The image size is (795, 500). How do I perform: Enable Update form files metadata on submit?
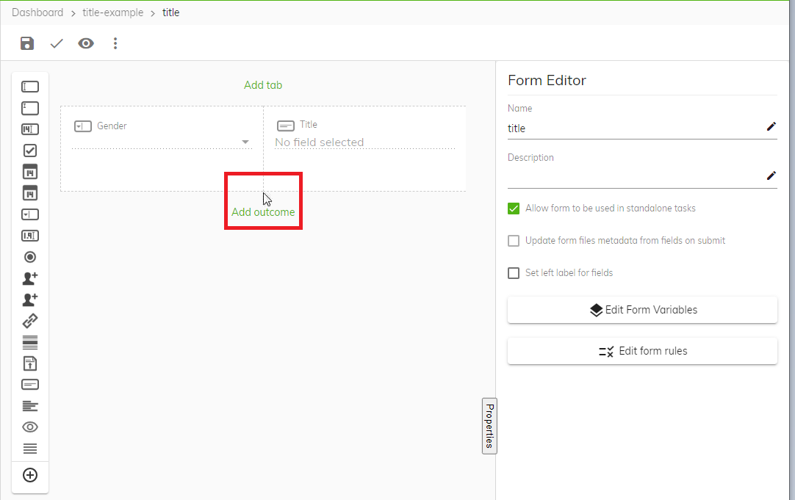click(x=514, y=241)
